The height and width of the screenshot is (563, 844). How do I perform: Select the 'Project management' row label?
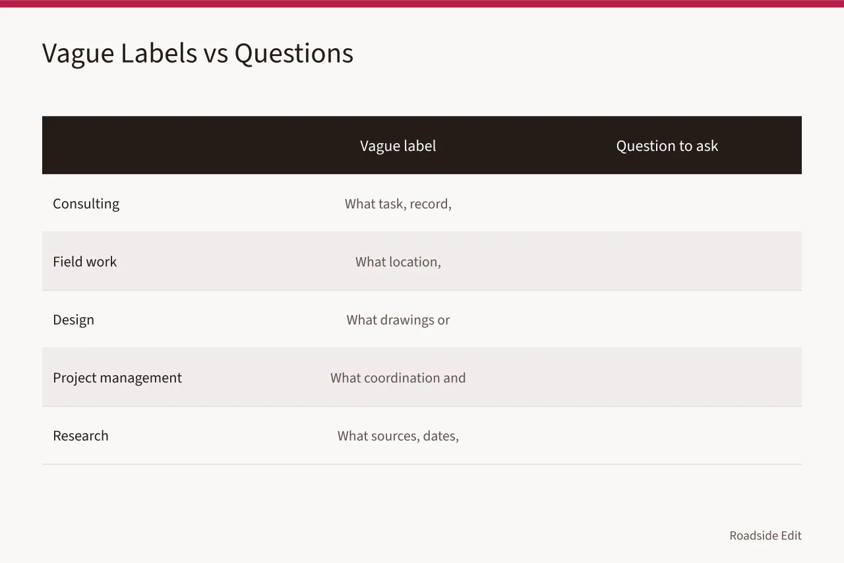pyautogui.click(x=117, y=378)
